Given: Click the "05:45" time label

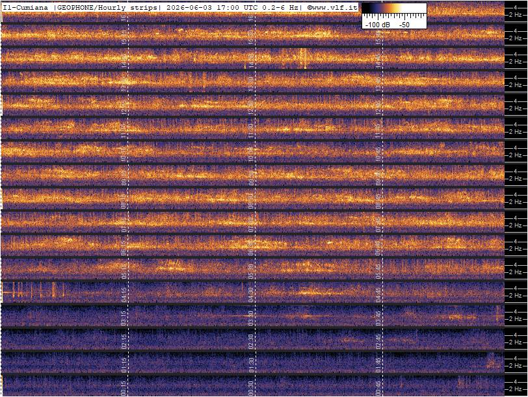Looking at the screenshot, I should coord(378,272).
